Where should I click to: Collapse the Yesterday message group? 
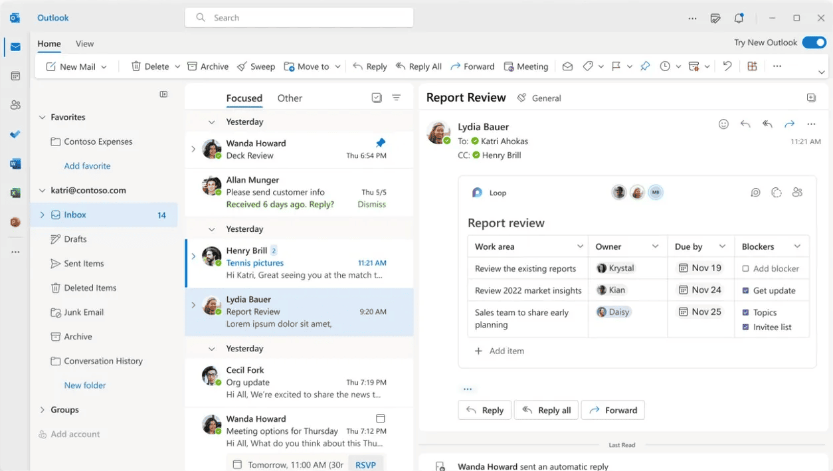(x=211, y=122)
